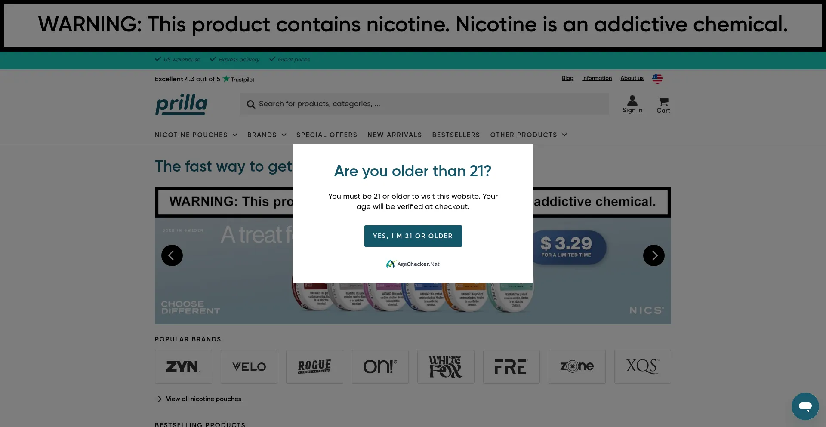Expand the Nicotine Pouches menu
The image size is (826, 427).
point(196,135)
